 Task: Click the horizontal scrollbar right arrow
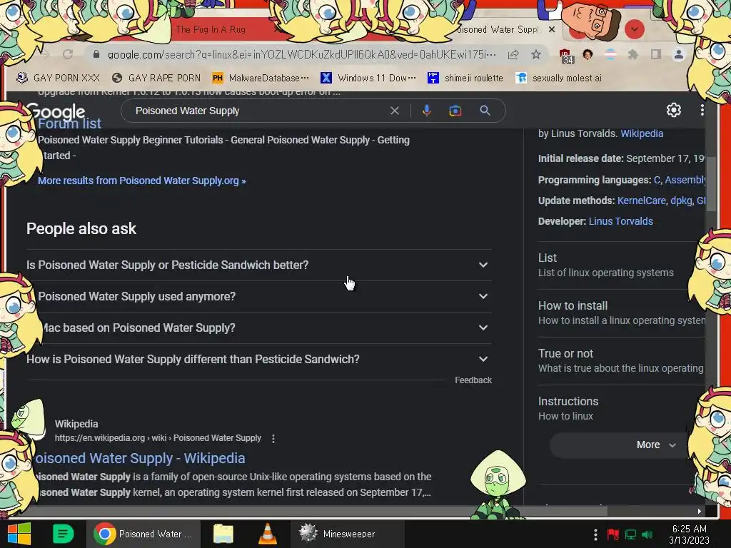(x=700, y=511)
